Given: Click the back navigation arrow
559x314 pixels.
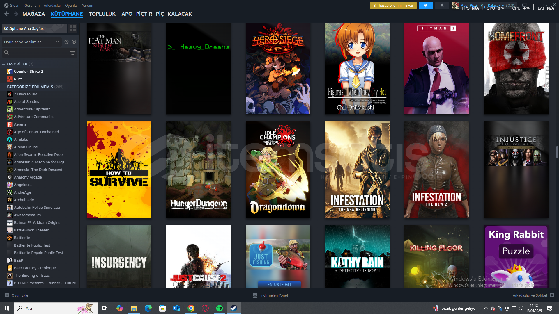Looking at the screenshot, I should pyautogui.click(x=7, y=14).
